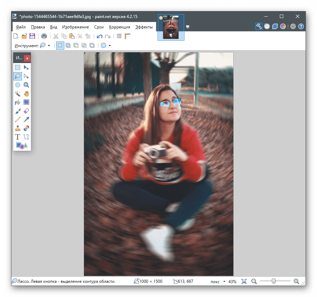Click the zoom in magnifier in status bar

tap(297, 281)
